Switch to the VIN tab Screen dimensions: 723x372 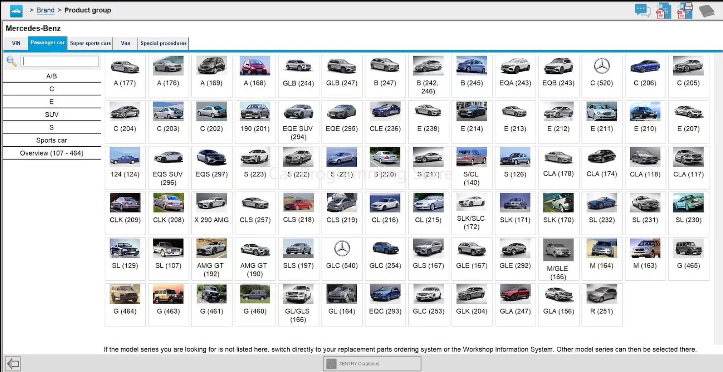16,43
